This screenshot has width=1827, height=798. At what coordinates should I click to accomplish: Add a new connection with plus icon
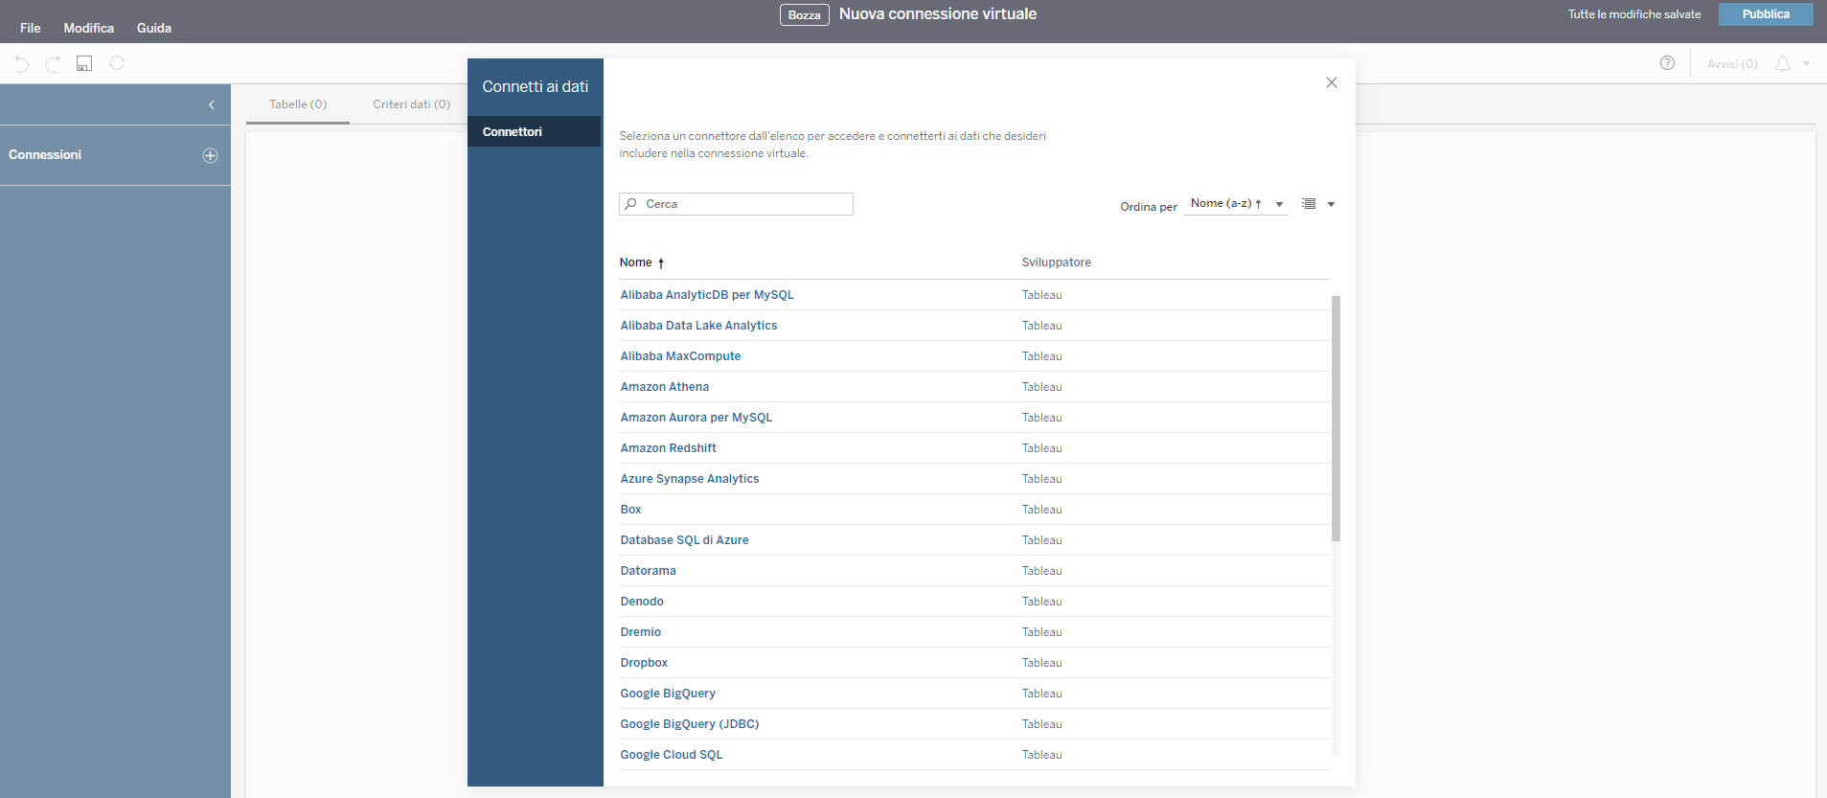coord(211,155)
